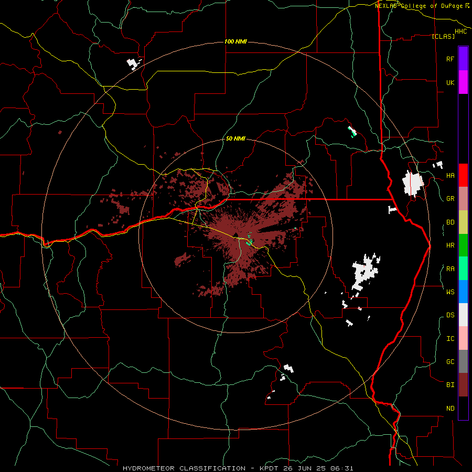Click the HYDROMETEOR CLASSIFICATION title text
The width and height of the screenshot is (472, 472).
[184, 468]
